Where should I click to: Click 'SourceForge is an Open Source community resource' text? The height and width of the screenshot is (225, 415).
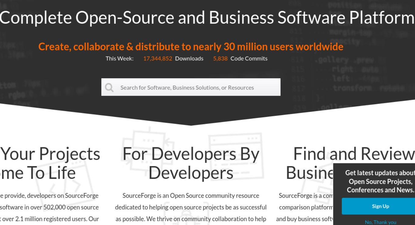click(x=191, y=196)
